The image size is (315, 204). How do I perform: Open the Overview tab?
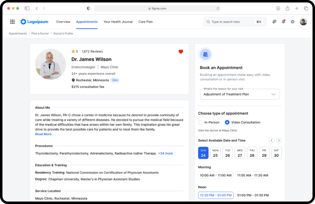pyautogui.click(x=63, y=22)
